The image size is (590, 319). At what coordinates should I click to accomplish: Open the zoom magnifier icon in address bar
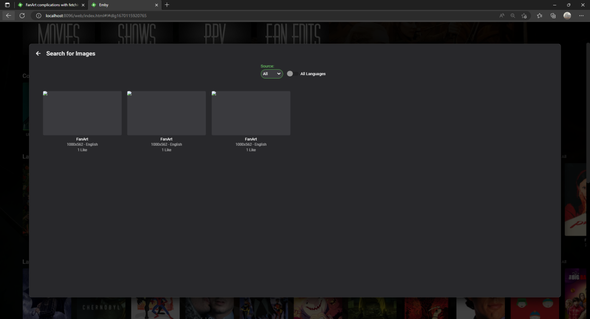click(x=513, y=16)
